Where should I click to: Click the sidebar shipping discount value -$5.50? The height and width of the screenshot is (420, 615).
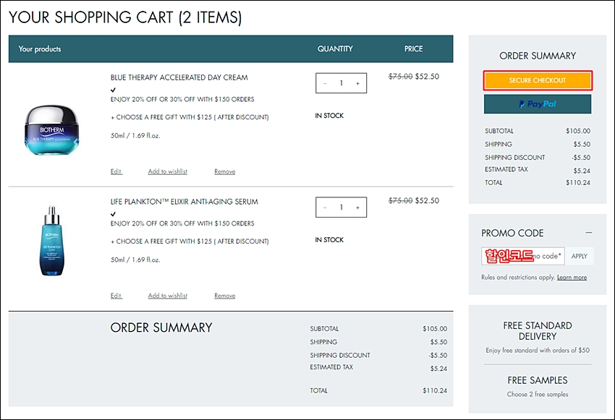[x=581, y=158]
